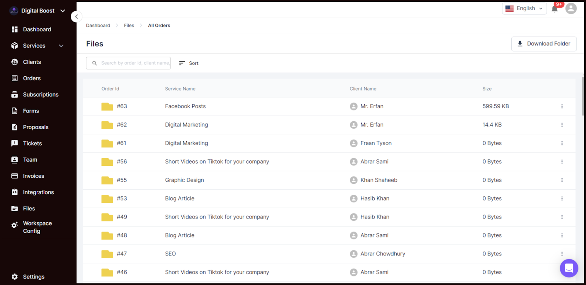This screenshot has width=586, height=285.
Task: Expand the Services menu chevron
Action: [x=61, y=46]
